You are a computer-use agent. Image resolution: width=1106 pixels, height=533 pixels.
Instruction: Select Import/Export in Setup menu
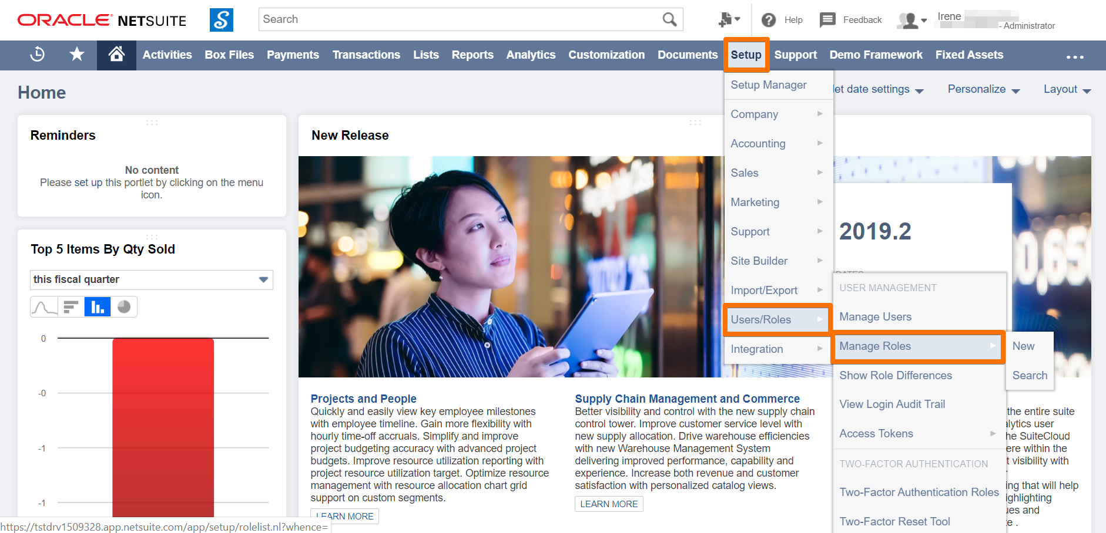click(779, 291)
